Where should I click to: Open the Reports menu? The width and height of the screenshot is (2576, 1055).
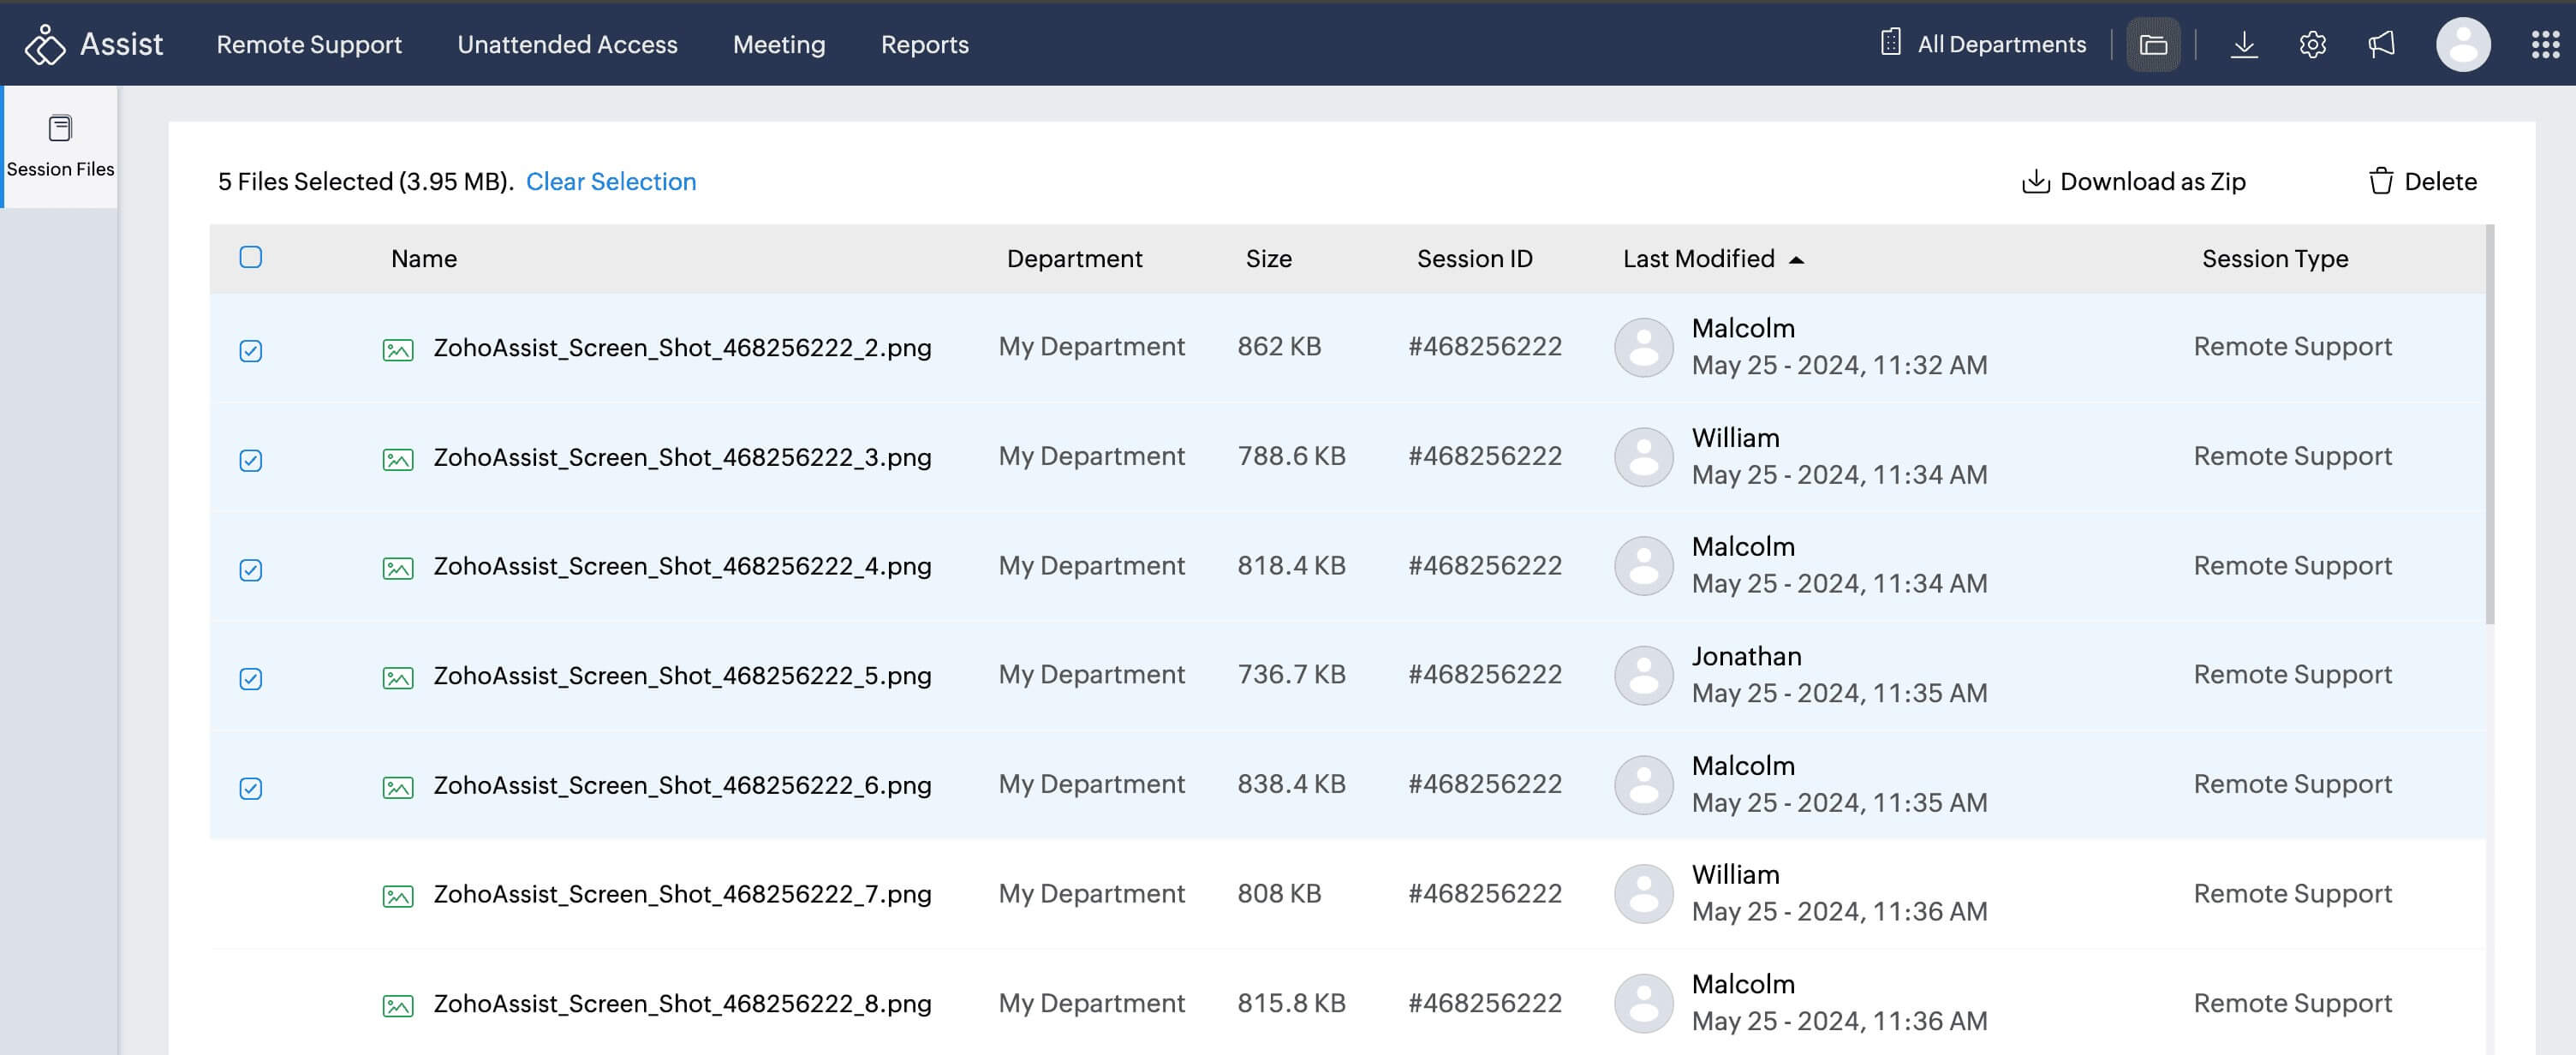point(924,44)
